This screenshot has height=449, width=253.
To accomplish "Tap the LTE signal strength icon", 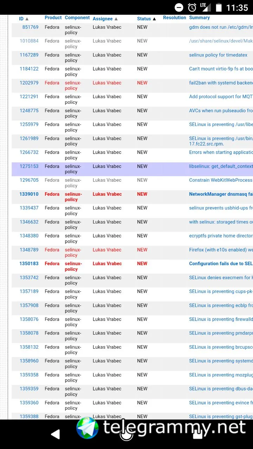I will coord(205,7).
